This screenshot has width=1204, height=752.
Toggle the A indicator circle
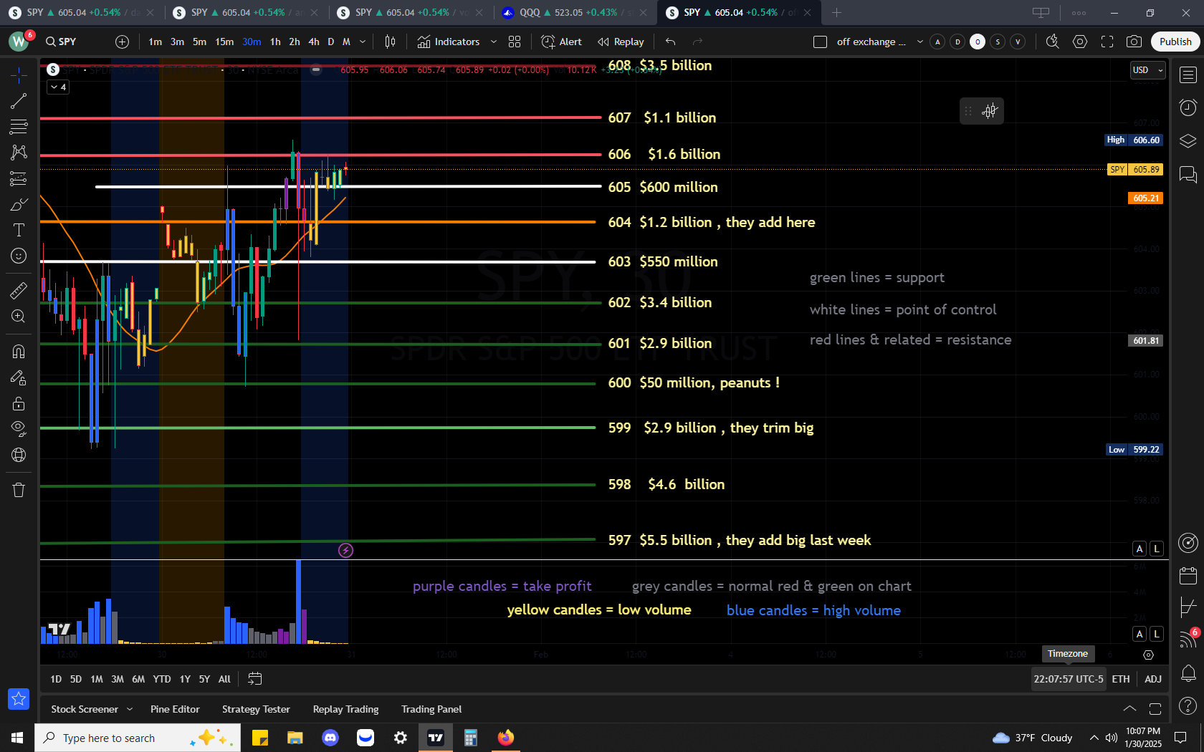(x=937, y=42)
